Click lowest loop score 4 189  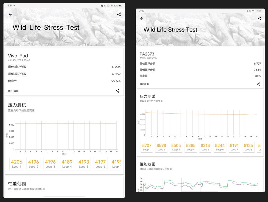(x=116, y=74)
